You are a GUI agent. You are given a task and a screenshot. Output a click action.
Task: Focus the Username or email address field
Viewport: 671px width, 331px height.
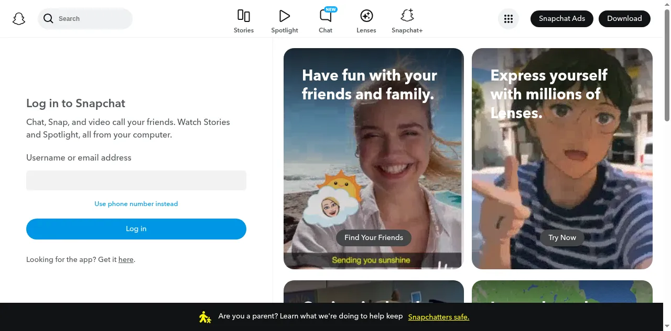click(x=136, y=180)
